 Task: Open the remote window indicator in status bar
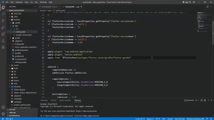[3, 119]
